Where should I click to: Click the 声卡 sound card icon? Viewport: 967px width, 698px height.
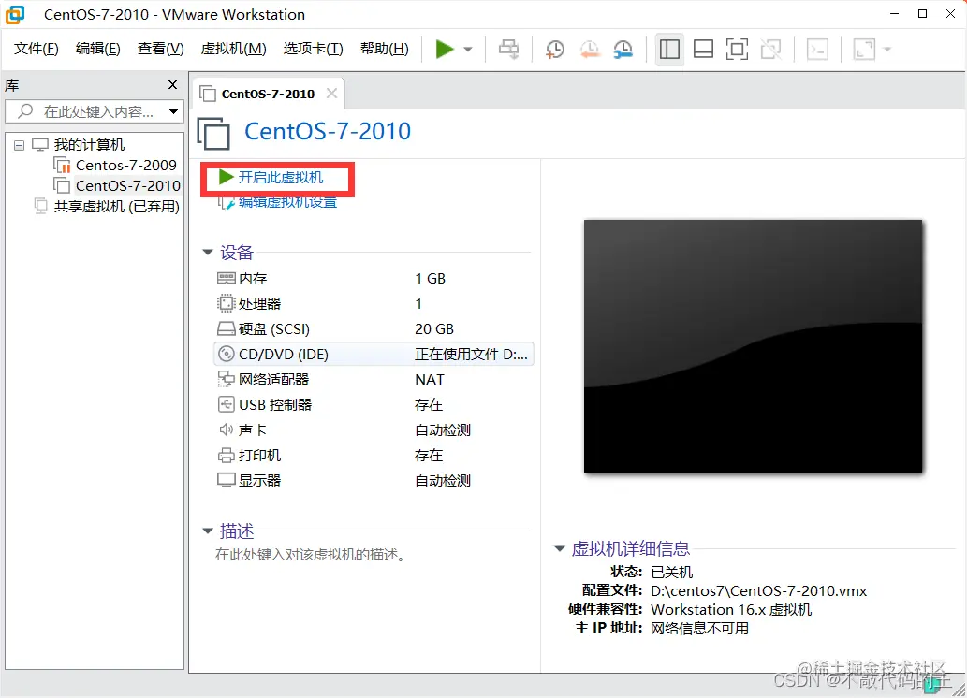tap(227, 429)
